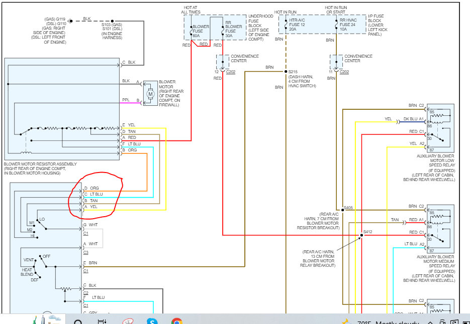Click the DK BLU A1 relay terminal label
The width and height of the screenshot is (470, 324).
[414, 119]
